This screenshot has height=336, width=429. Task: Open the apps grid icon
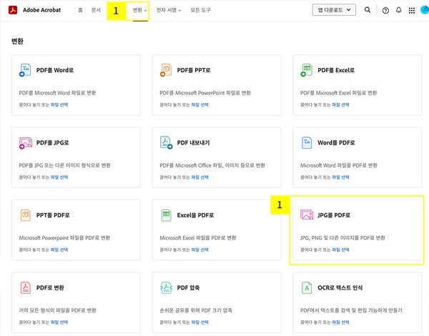(412, 11)
